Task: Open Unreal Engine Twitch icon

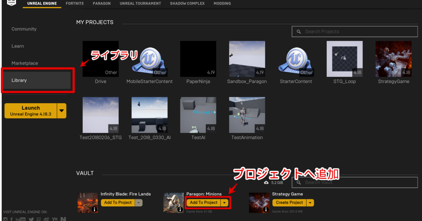Action: point(39,219)
